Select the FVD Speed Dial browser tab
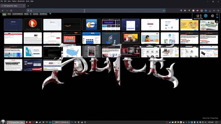Viewport: 221px width, 124px height. tap(13, 6)
